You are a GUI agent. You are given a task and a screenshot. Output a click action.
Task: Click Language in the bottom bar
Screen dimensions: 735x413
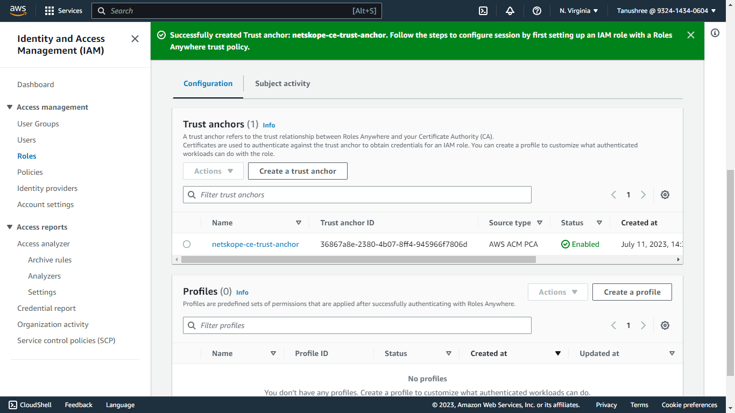(120, 405)
